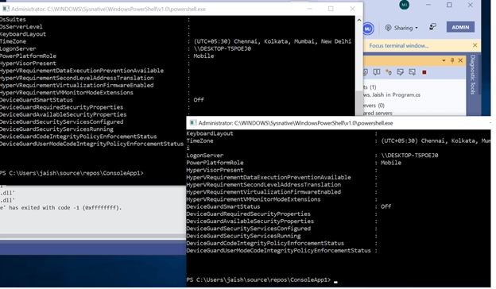The image size is (496, 289).
Task: Click the ADMIN button
Action: [x=460, y=28]
